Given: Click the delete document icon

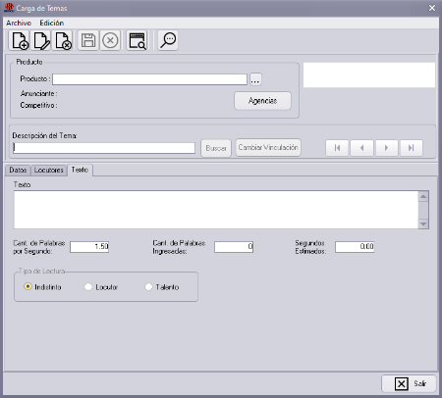Looking at the screenshot, I should click(63, 40).
